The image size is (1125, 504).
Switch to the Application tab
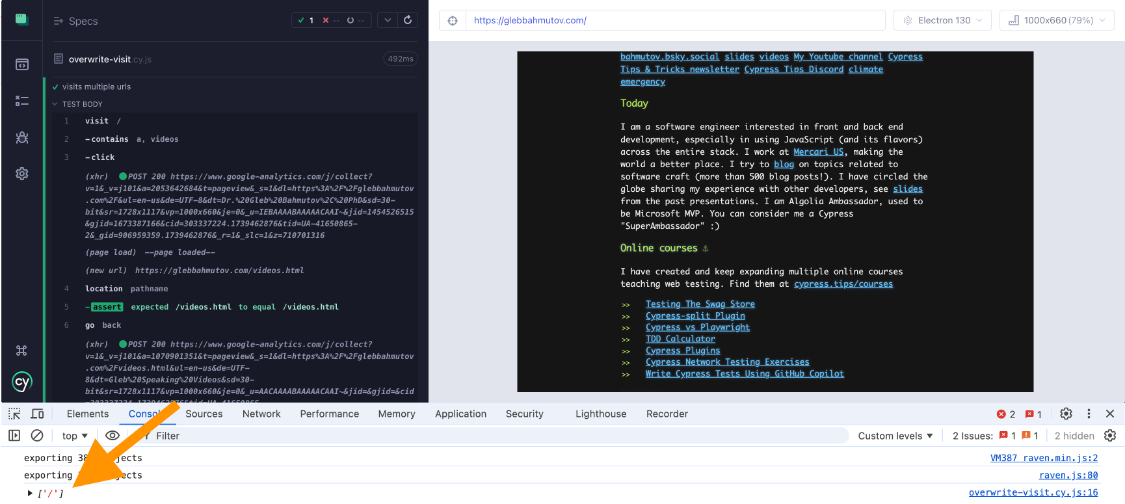(x=461, y=414)
